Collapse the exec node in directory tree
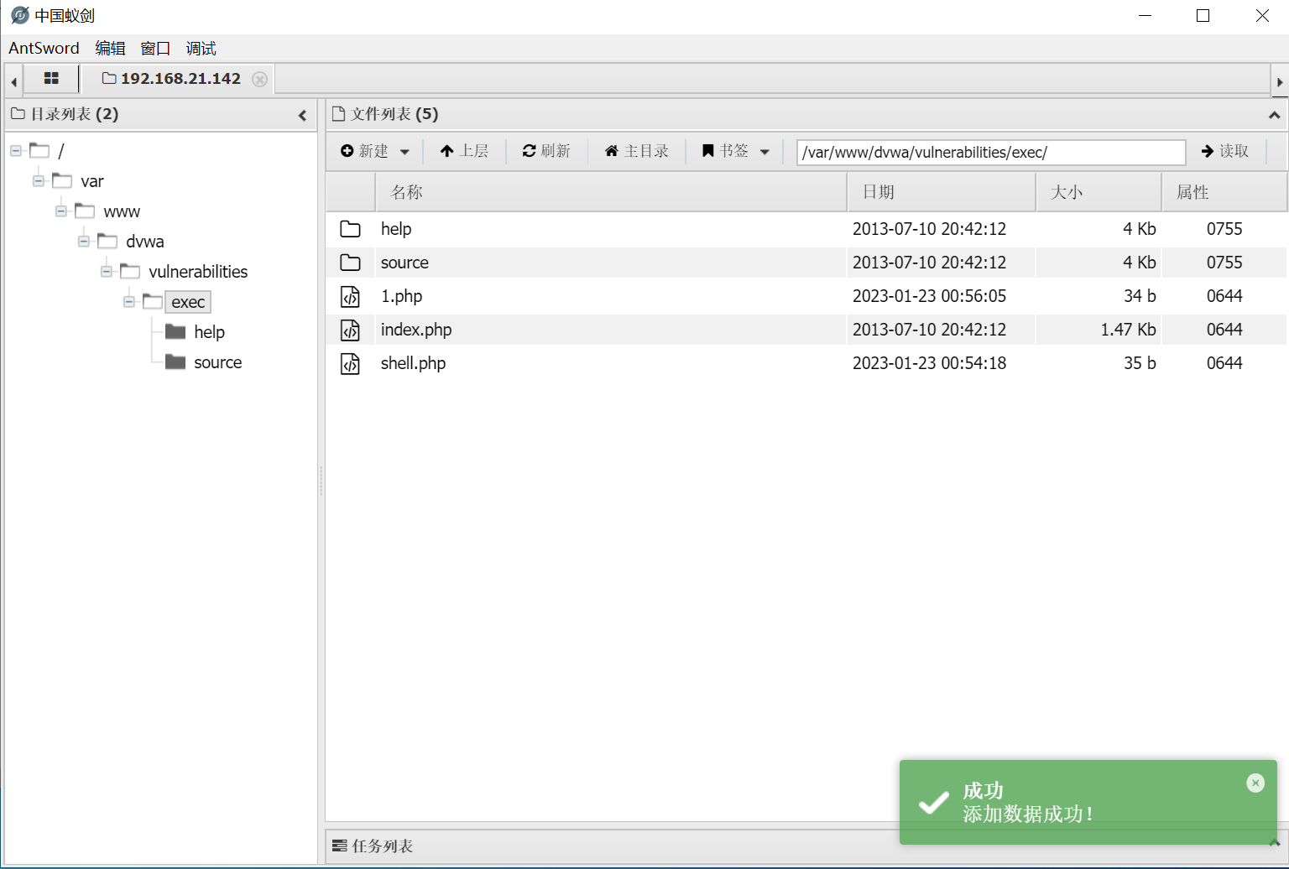The height and width of the screenshot is (869, 1289). coord(129,301)
